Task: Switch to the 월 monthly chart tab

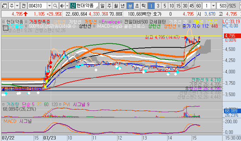Action: click(x=116, y=6)
